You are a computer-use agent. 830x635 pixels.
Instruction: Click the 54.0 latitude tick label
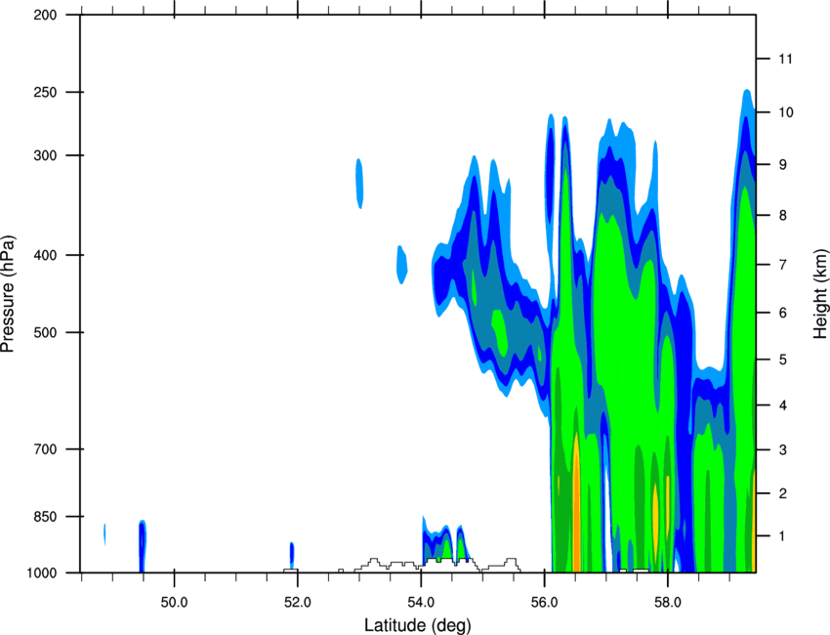point(422,603)
